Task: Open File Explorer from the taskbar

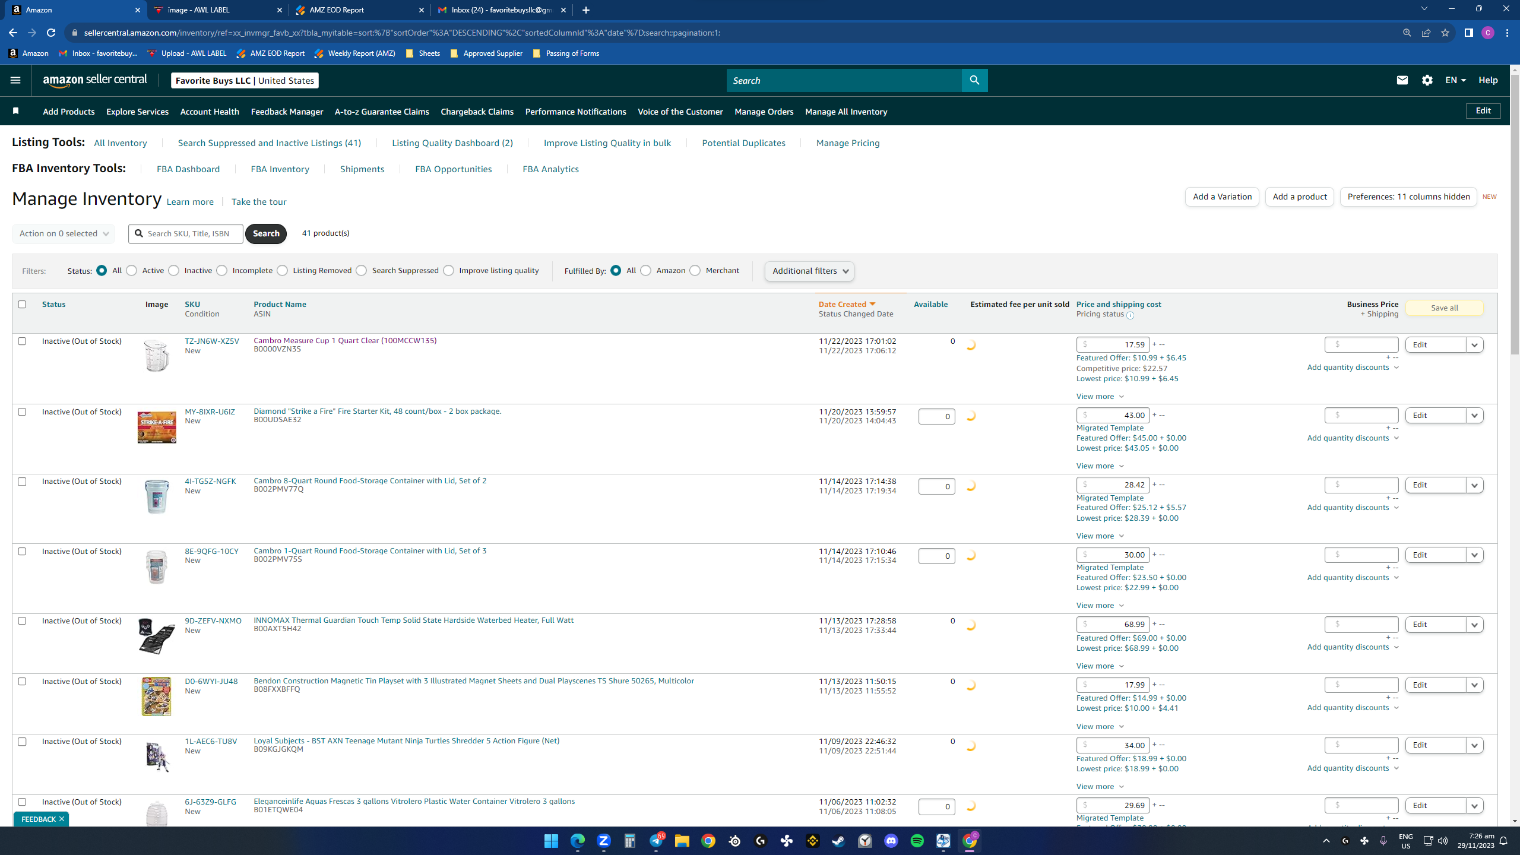Action: pos(682,841)
